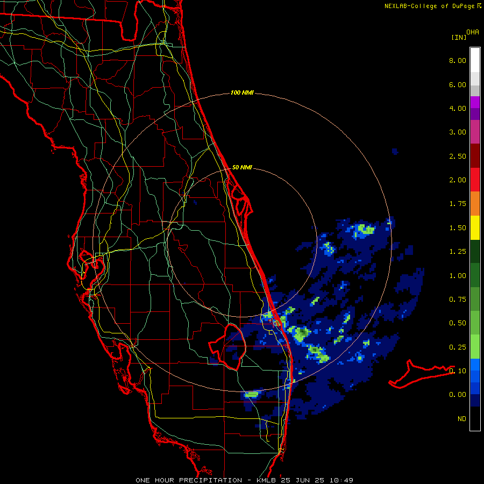The height and width of the screenshot is (484, 484).
Task: Click the OHA product code label
Action: (473, 32)
